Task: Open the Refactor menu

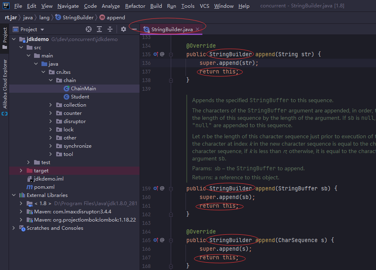Action: click(135, 6)
